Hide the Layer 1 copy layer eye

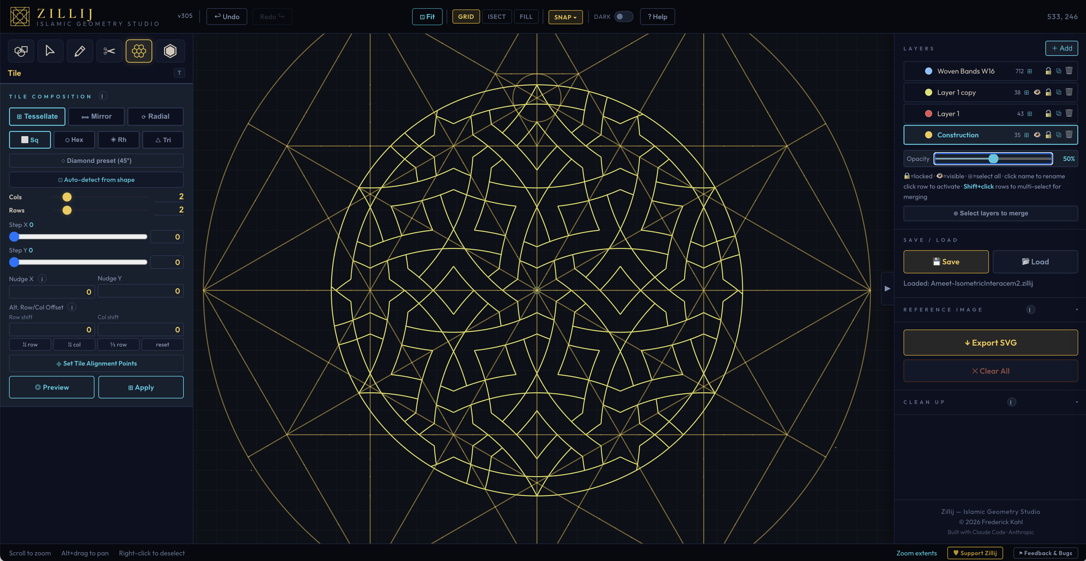1037,92
